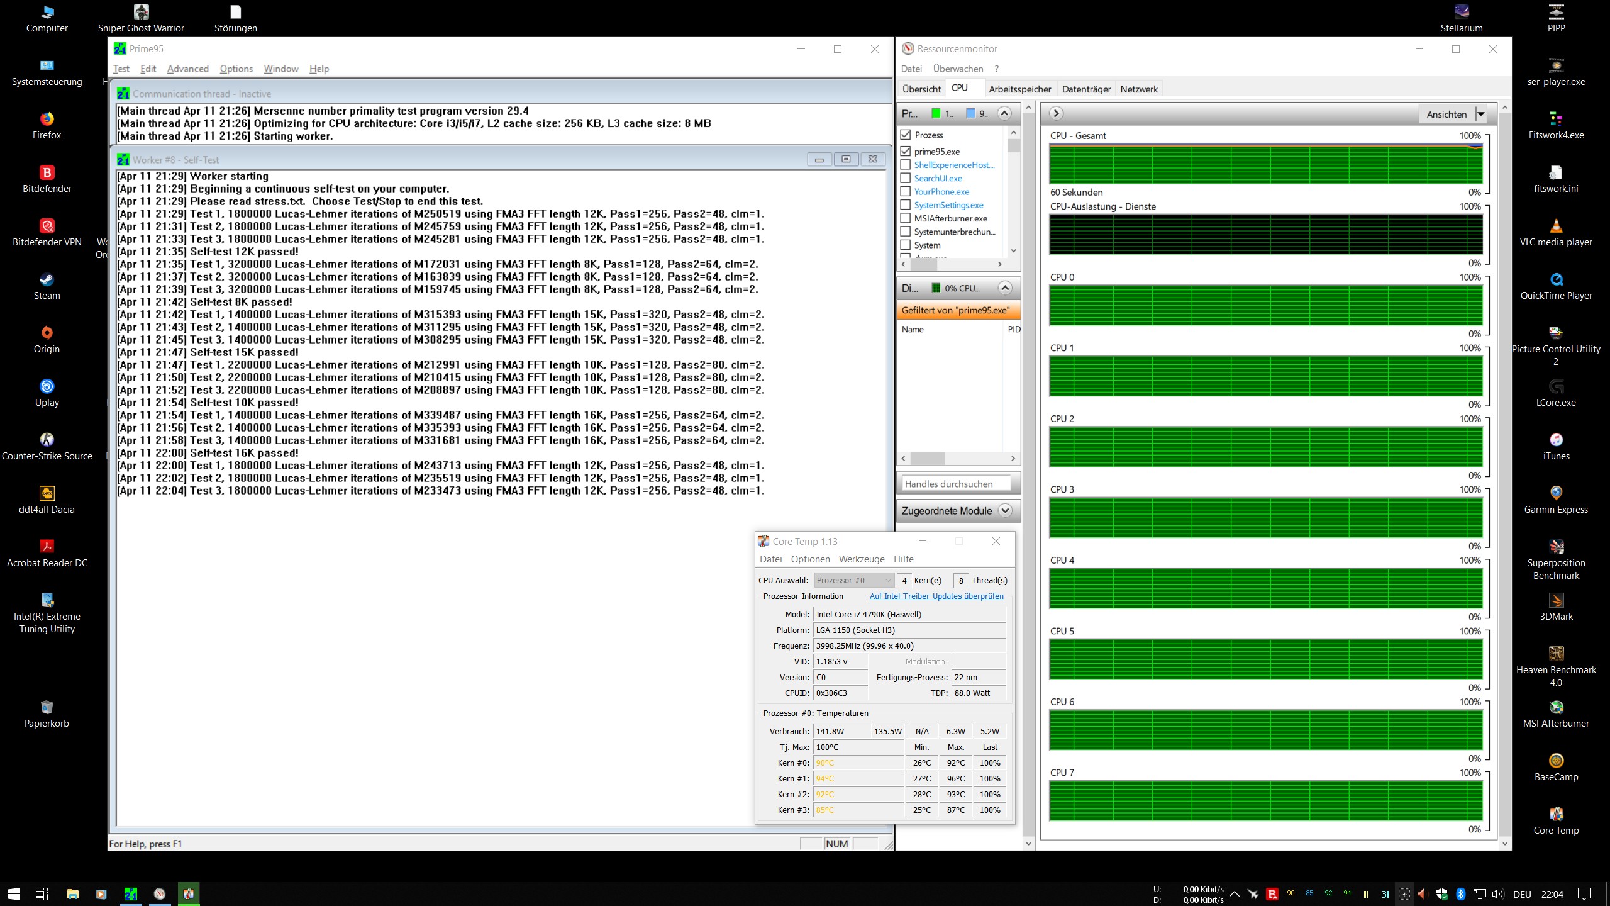Open Core Temp Werkzeuge menu
Image resolution: width=1610 pixels, height=906 pixels.
[861, 559]
